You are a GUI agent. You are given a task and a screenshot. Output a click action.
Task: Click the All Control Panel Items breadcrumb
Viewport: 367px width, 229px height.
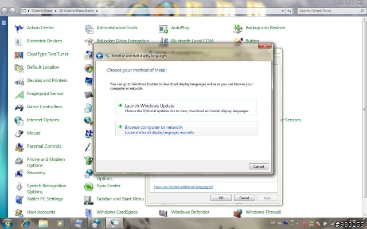click(76, 11)
